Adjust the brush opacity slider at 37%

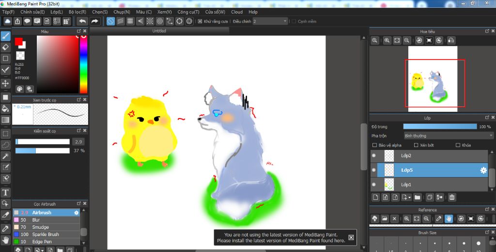point(43,151)
